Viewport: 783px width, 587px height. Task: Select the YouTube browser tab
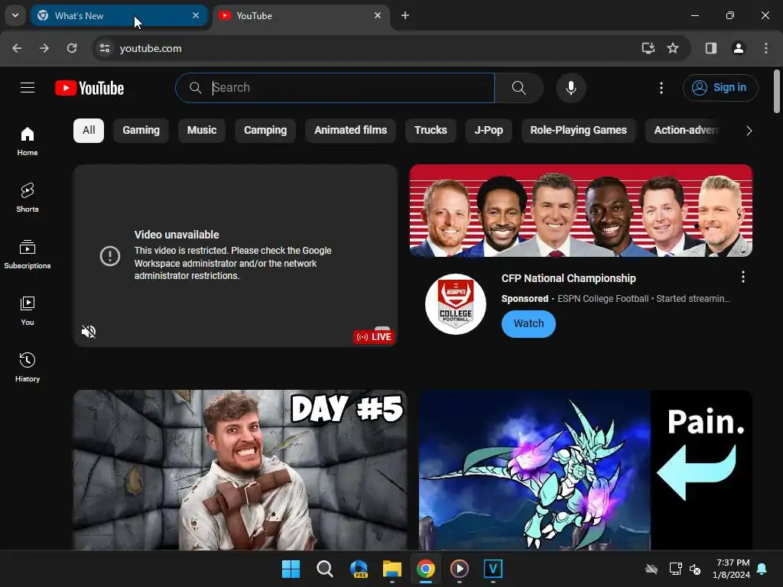301,15
